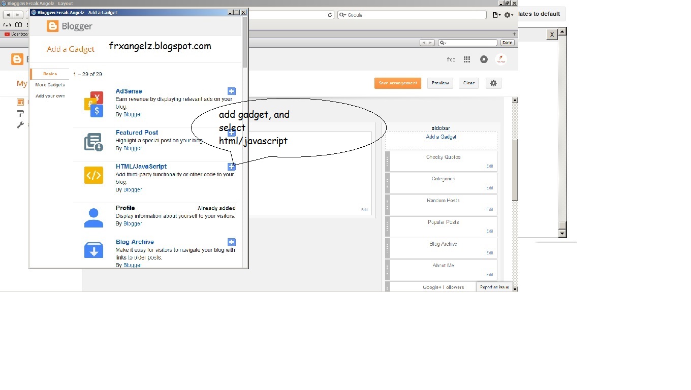Open the browser gear settings dropdown
The height and width of the screenshot is (390, 691).
click(x=509, y=15)
